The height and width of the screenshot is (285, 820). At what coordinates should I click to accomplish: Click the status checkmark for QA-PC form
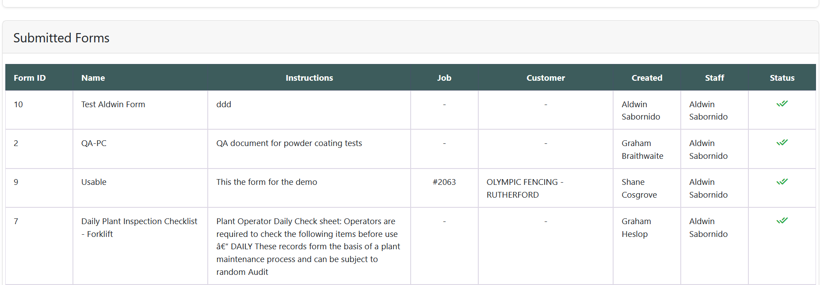tap(782, 143)
